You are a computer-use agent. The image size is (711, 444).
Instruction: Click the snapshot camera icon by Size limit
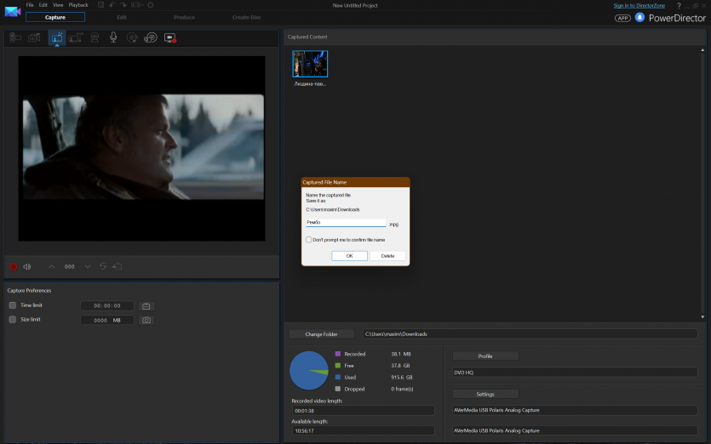point(146,320)
